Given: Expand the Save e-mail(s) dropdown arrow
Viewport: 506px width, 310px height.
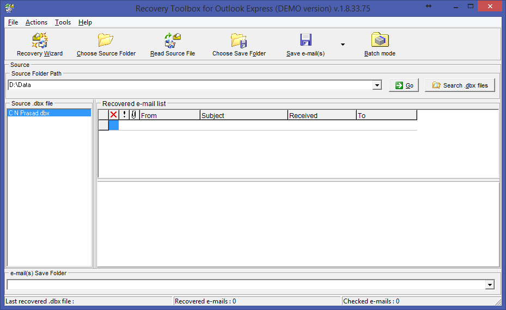Looking at the screenshot, I should (x=343, y=45).
